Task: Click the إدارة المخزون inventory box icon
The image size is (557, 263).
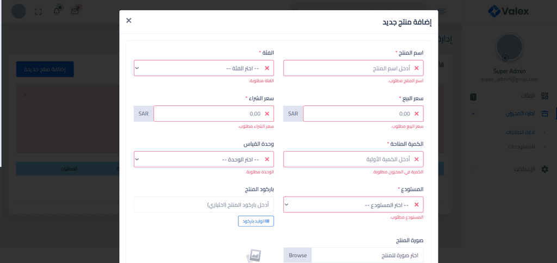Action: click(x=544, y=114)
